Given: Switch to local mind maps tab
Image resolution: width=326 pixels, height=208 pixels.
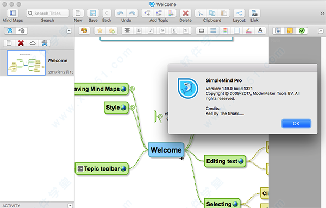Looking at the screenshot, I should (10, 31).
